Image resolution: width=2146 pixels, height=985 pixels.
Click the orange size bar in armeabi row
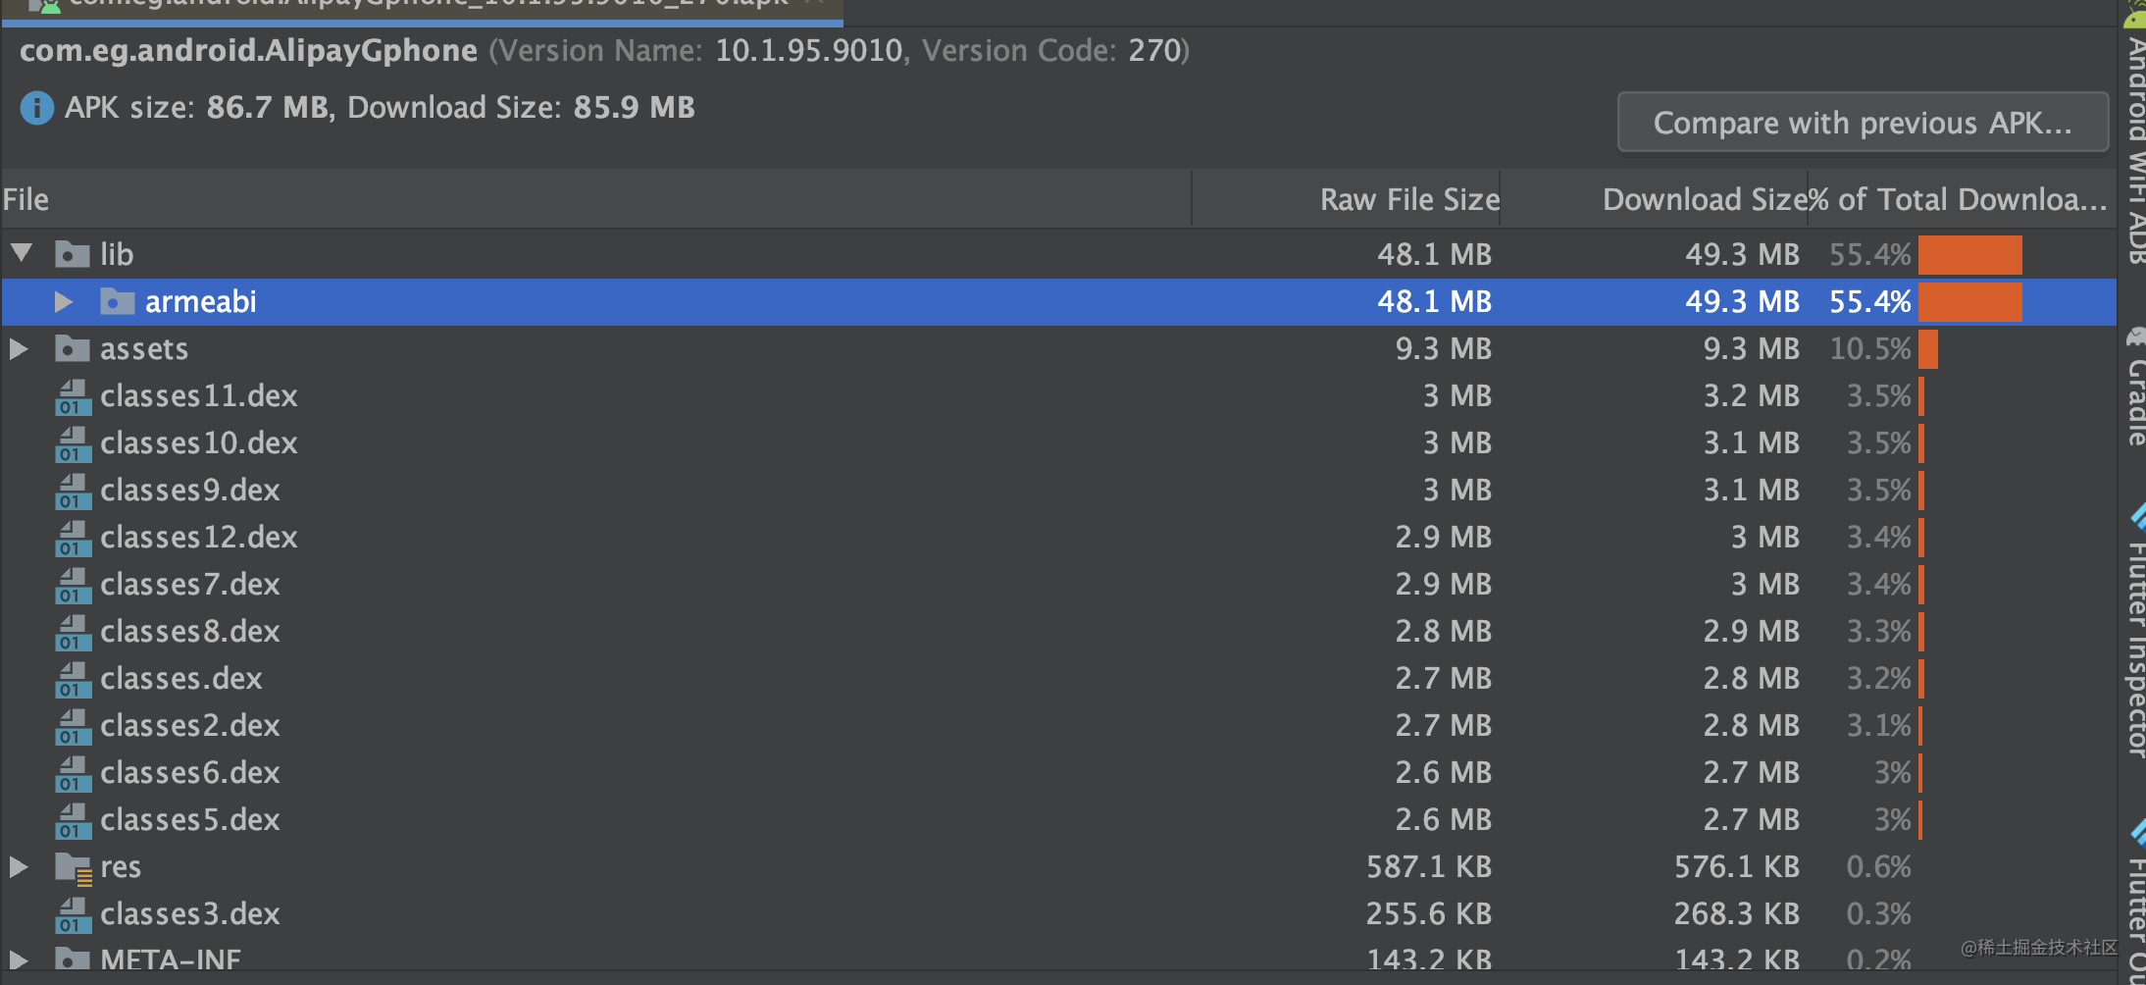point(1969,301)
